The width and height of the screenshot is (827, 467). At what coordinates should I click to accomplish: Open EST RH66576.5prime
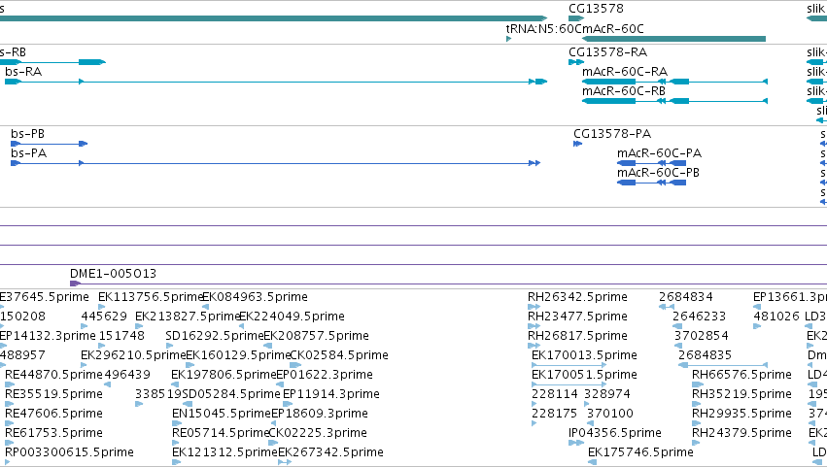coord(742,375)
